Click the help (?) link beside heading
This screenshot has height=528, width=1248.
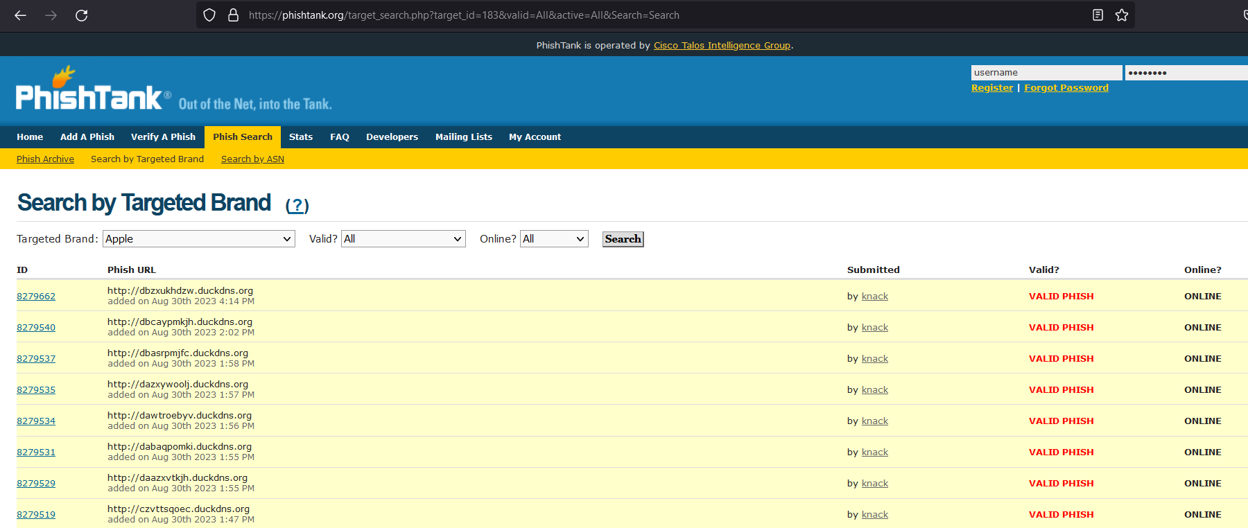click(x=297, y=205)
